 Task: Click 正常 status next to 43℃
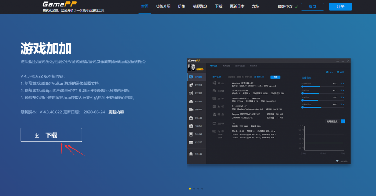[x=343, y=83]
